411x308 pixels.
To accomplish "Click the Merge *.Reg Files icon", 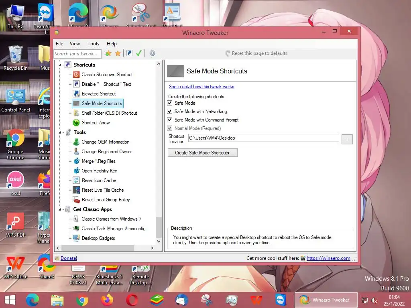I will (76, 161).
